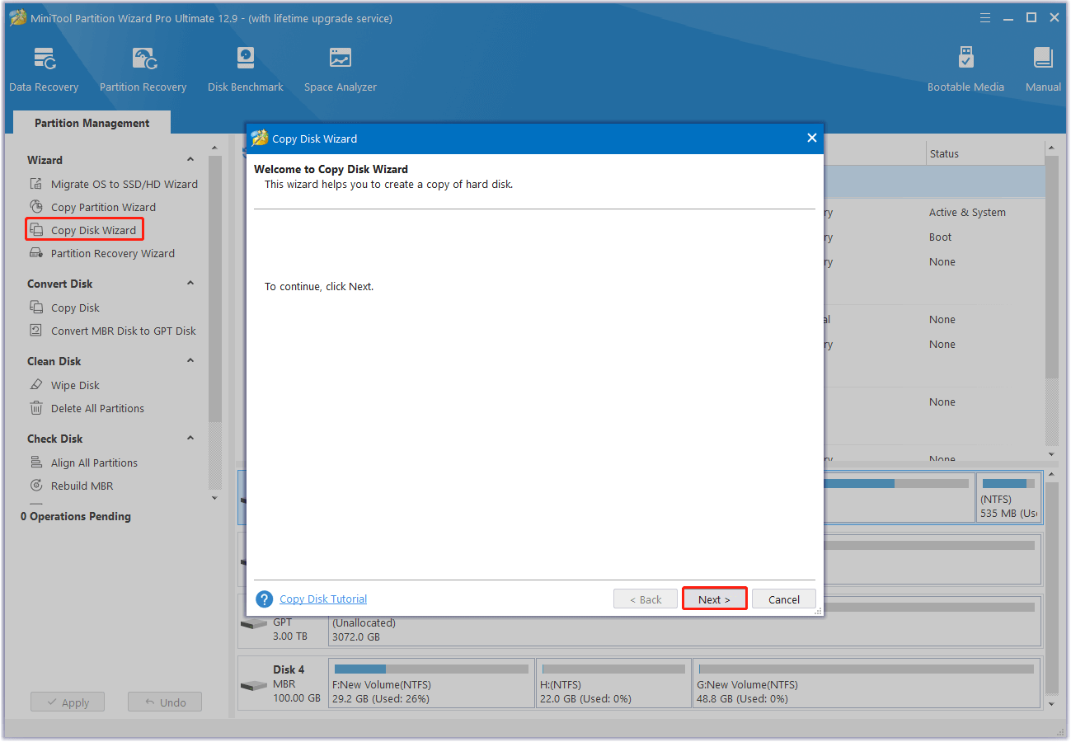Image resolution: width=1071 pixels, height=742 pixels.
Task: Click the Copy Disk icon under Convert Disk
Action: click(36, 308)
